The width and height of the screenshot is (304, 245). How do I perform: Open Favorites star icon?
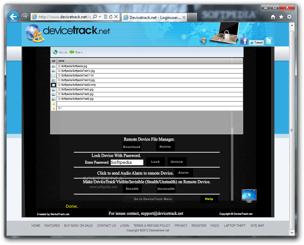point(281,17)
